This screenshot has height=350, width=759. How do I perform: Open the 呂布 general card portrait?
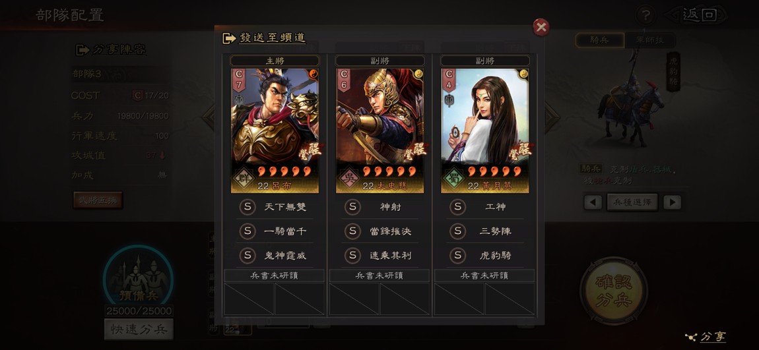[x=275, y=131]
